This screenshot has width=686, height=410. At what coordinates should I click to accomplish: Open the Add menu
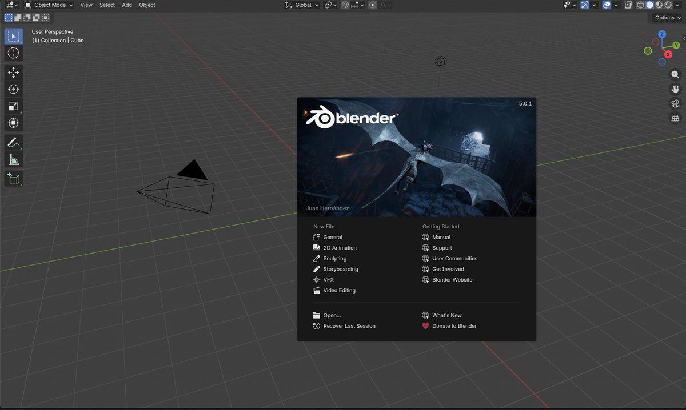point(127,5)
